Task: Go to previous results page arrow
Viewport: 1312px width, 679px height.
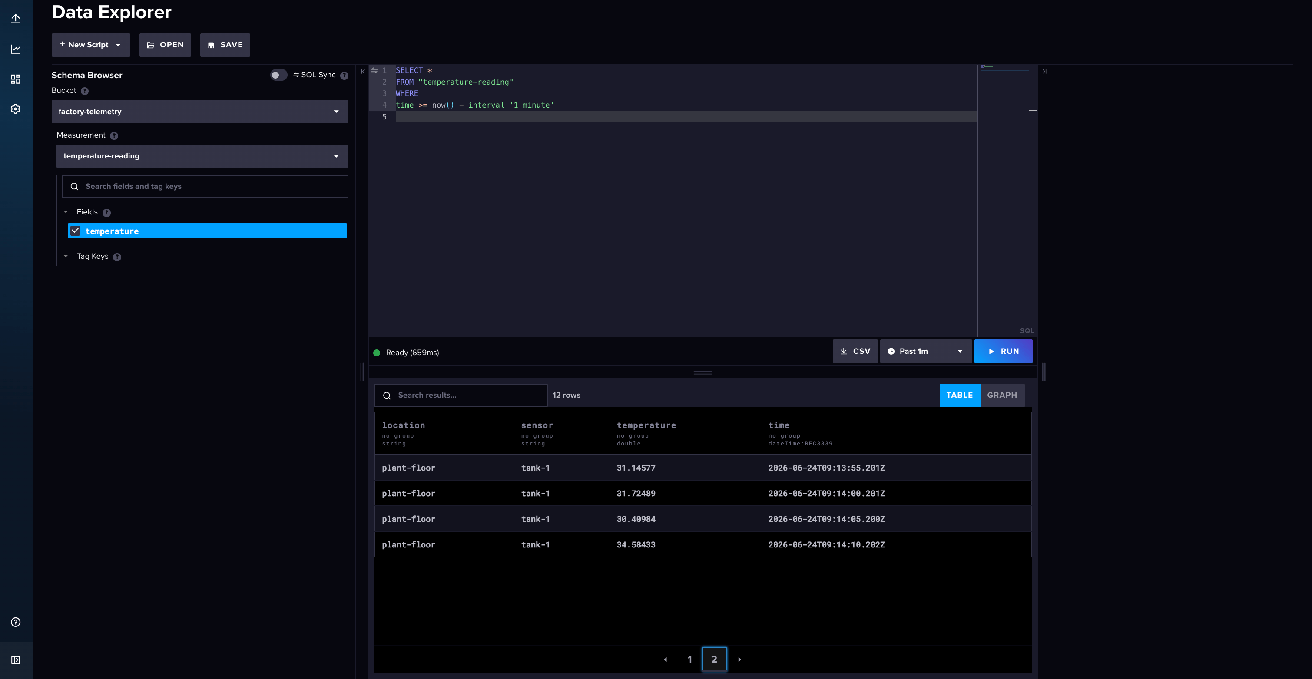Action: 666,659
